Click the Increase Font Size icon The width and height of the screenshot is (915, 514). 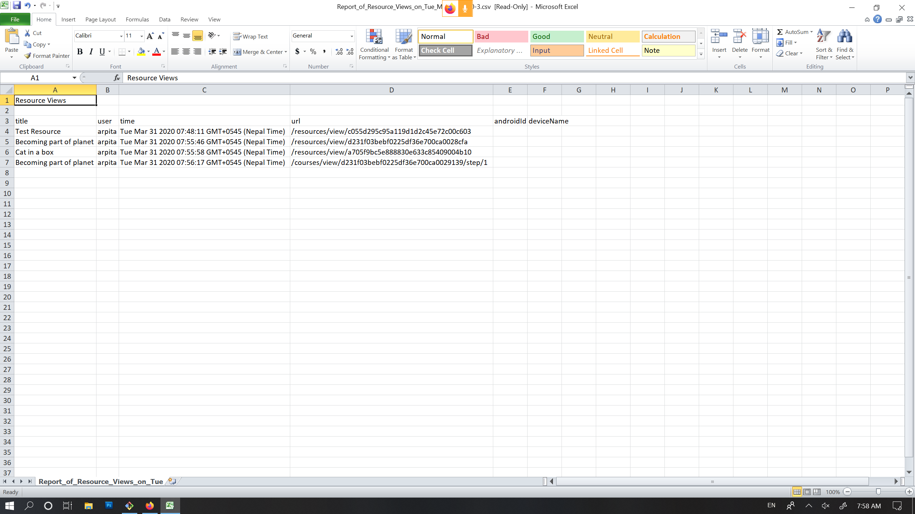pos(150,36)
